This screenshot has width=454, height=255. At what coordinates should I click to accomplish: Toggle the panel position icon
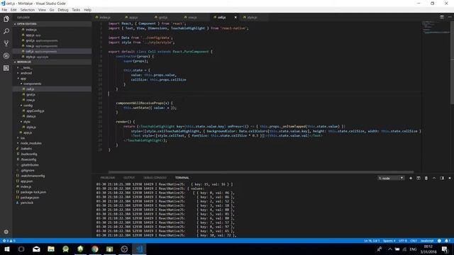point(442,178)
